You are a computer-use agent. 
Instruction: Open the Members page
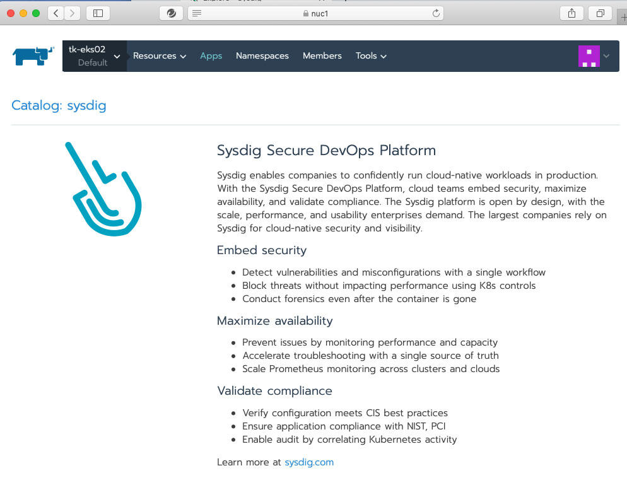click(x=322, y=56)
